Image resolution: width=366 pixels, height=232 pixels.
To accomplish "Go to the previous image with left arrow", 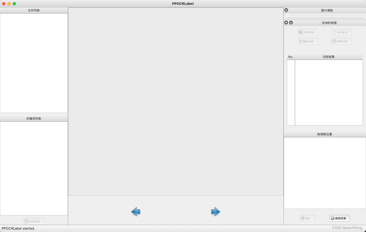I will [136, 212].
